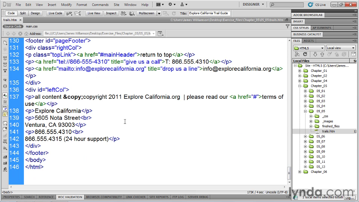The image size is (359, 202).
Task: Click the Format Source Code icon in coding toolbar
Action: 5,169
